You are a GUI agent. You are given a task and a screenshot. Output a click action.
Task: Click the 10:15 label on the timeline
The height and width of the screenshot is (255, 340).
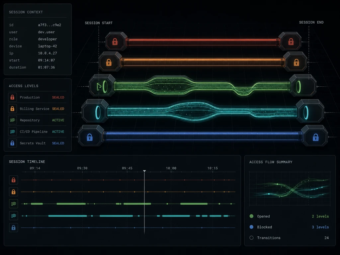pyautogui.click(x=212, y=168)
